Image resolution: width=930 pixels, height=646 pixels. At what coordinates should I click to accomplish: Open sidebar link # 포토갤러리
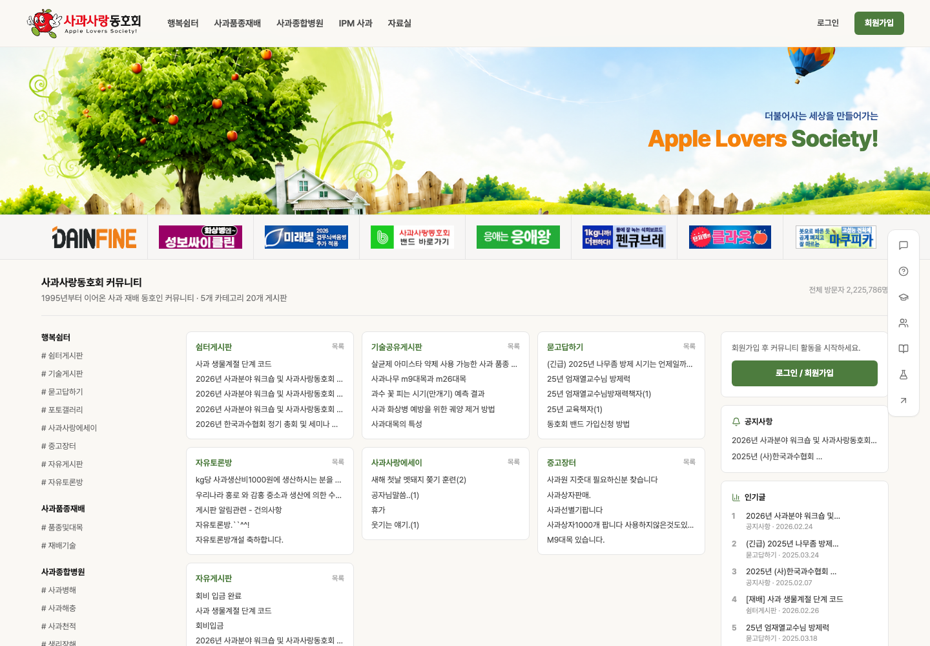62,410
